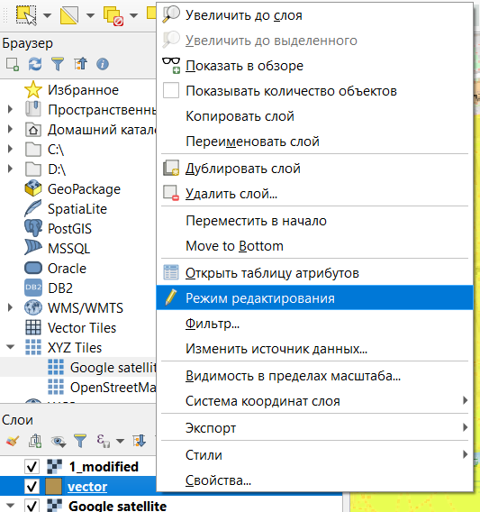Click the select features by area tool
This screenshot has height=512, width=480.
pyautogui.click(x=26, y=15)
